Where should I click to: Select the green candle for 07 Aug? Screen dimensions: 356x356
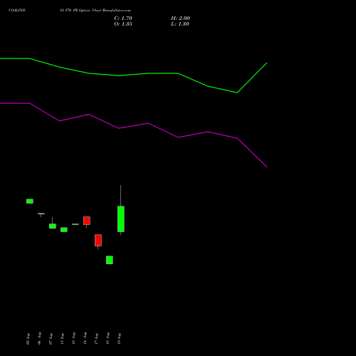coord(53,226)
